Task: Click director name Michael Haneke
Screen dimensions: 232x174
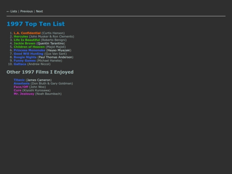Action: coord(49,61)
